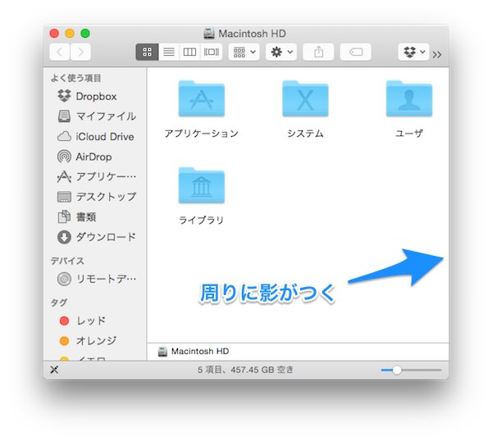Switch to list view
492x441 pixels.
pyautogui.click(x=169, y=52)
